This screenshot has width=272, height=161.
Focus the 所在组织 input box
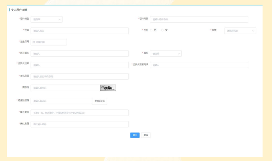(x=79, y=54)
